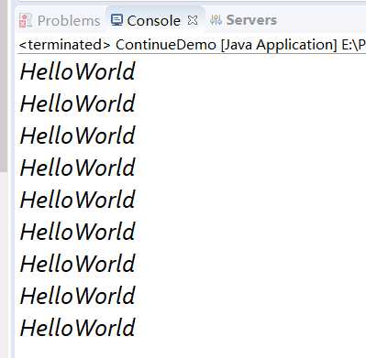Screen dimensions: 366x358
Task: Click the fourth HelloWorld output line
Action: (x=78, y=168)
